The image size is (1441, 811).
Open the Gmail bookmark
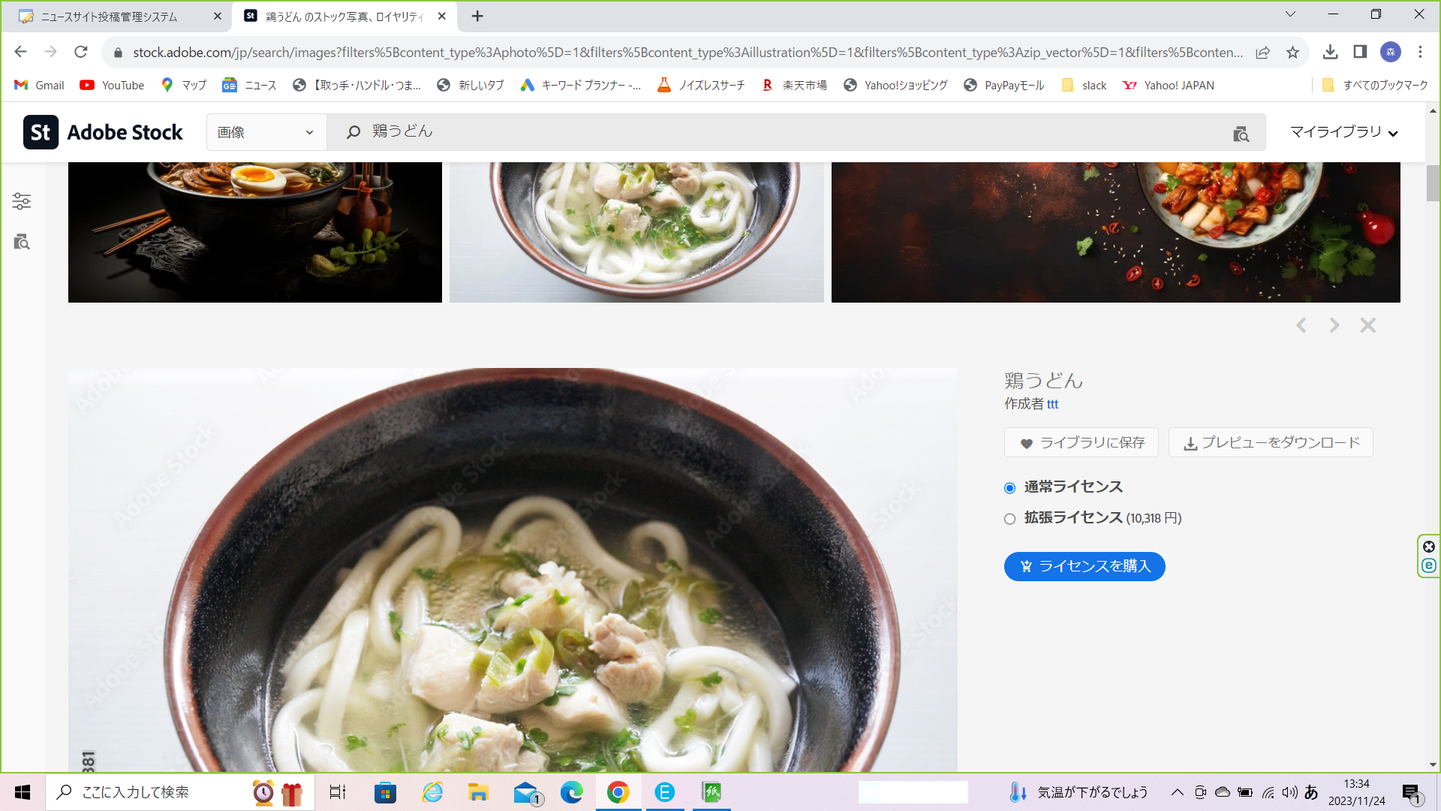[x=40, y=85]
